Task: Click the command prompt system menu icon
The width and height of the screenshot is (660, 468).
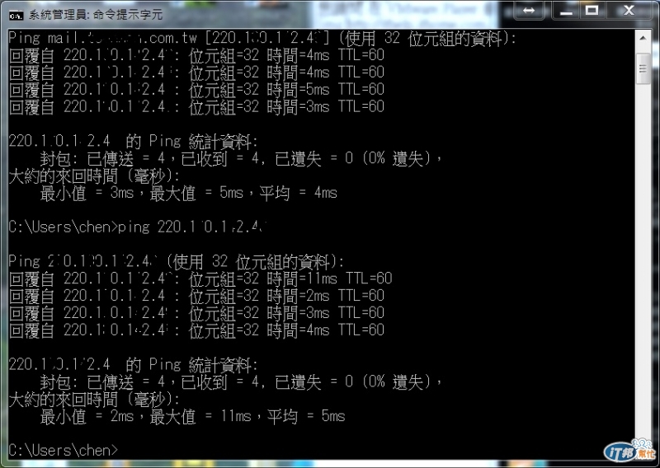Action: coord(16,16)
